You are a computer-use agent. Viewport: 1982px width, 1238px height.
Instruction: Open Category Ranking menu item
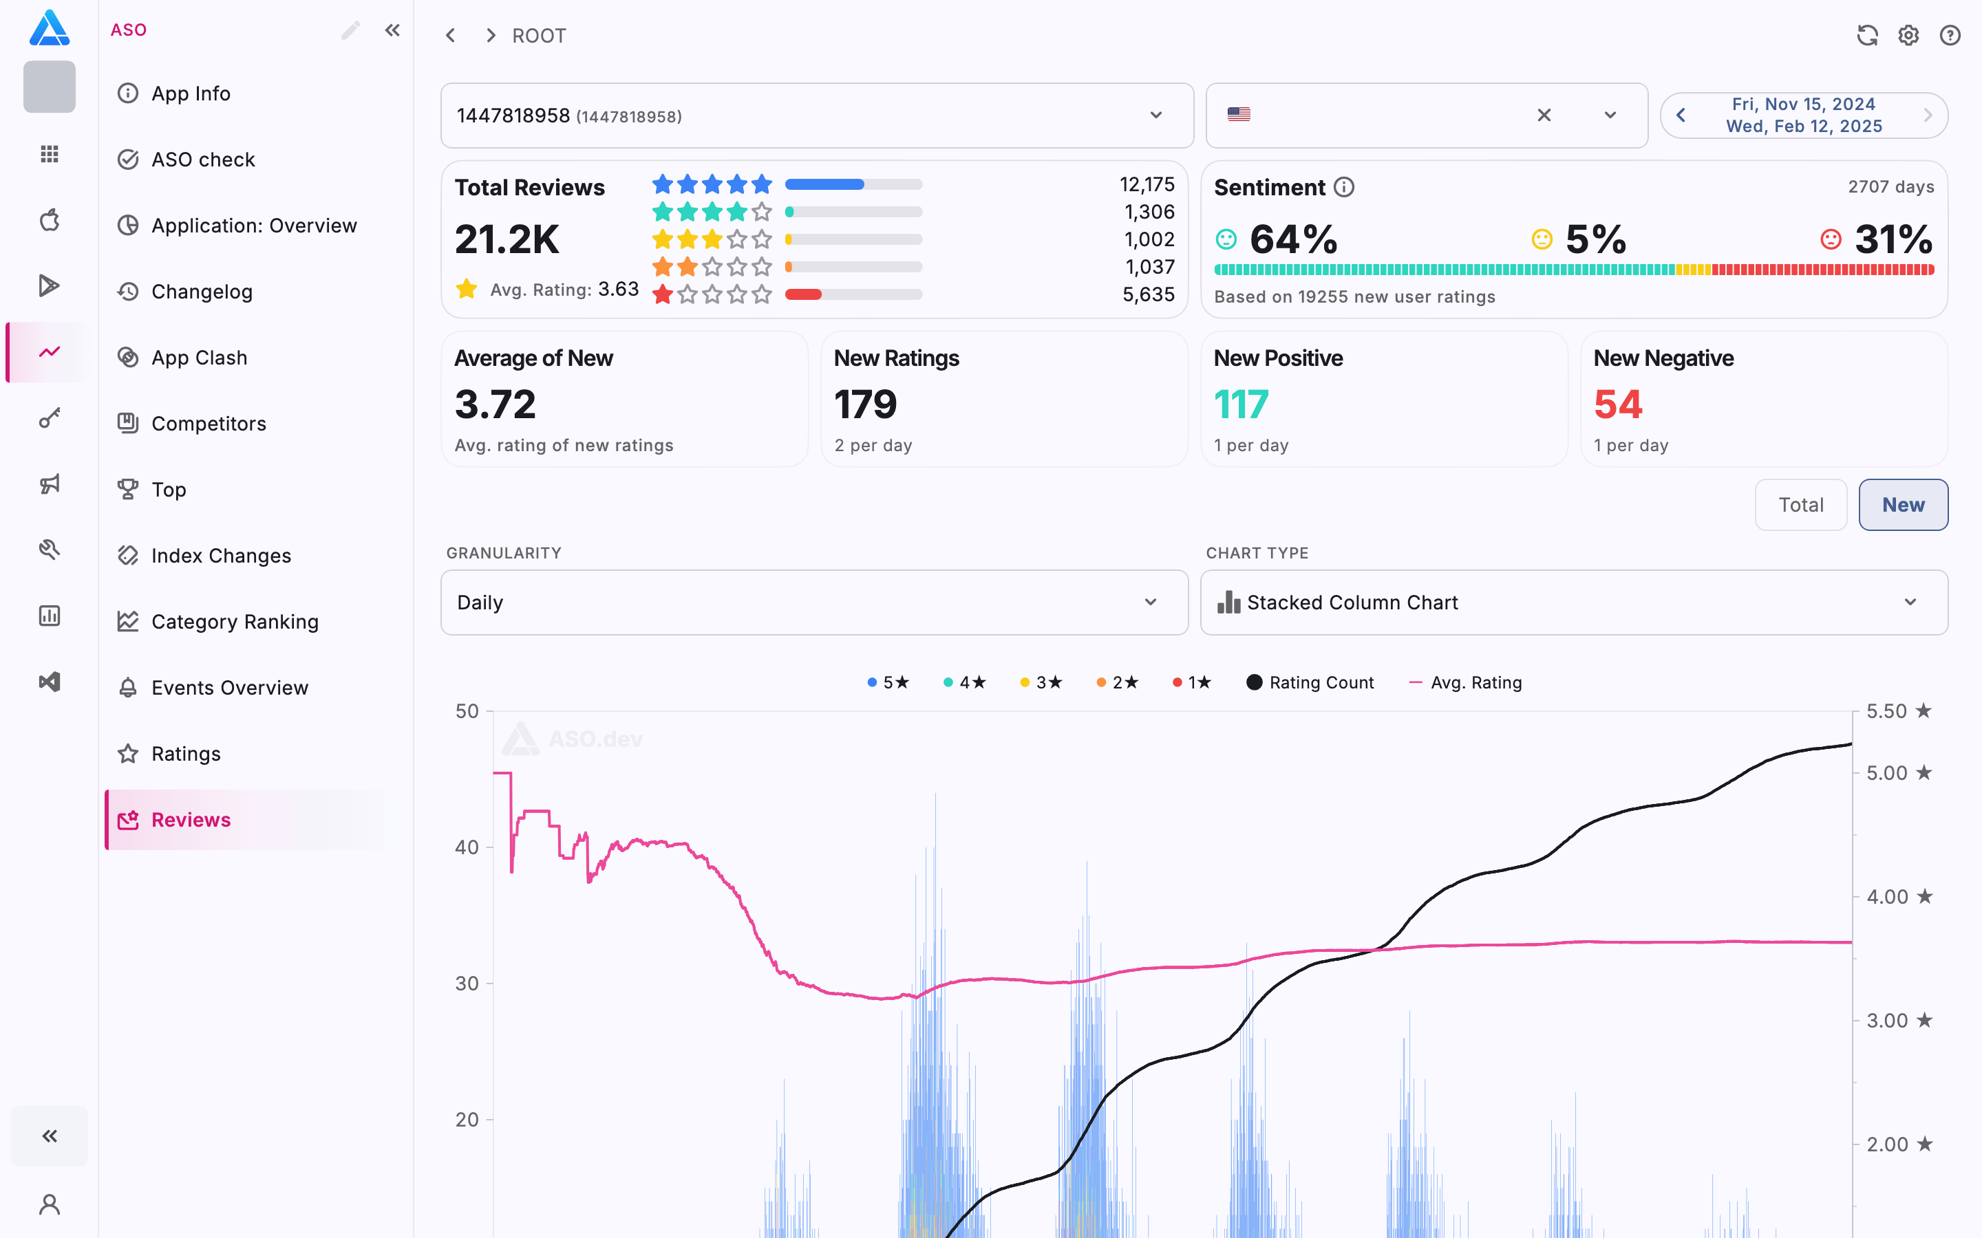click(255, 622)
